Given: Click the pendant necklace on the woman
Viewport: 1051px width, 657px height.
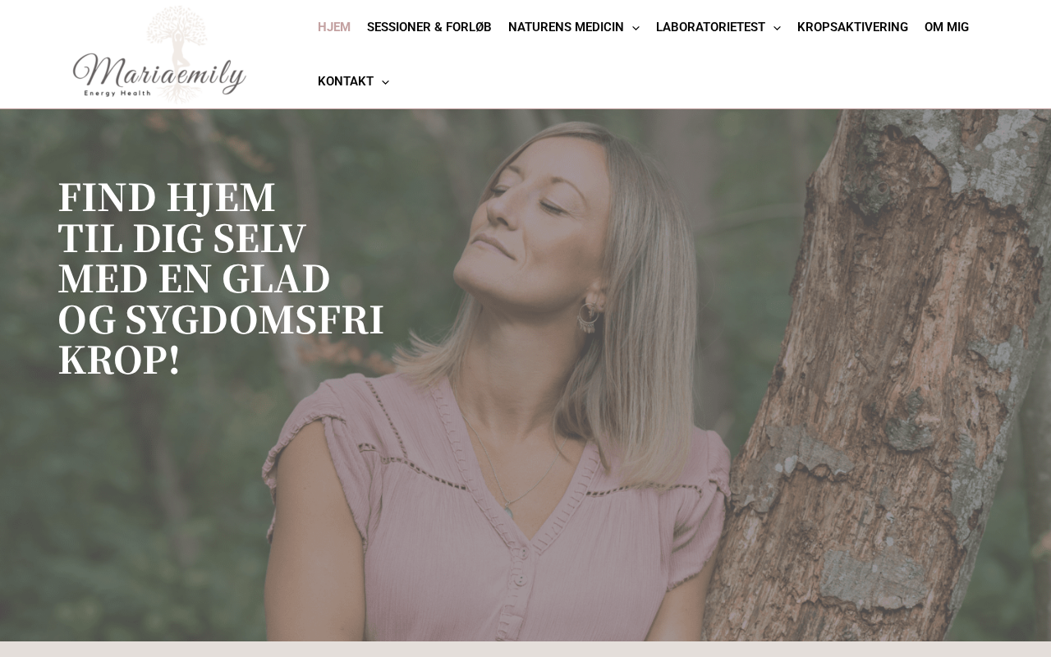Looking at the screenshot, I should pos(509,511).
